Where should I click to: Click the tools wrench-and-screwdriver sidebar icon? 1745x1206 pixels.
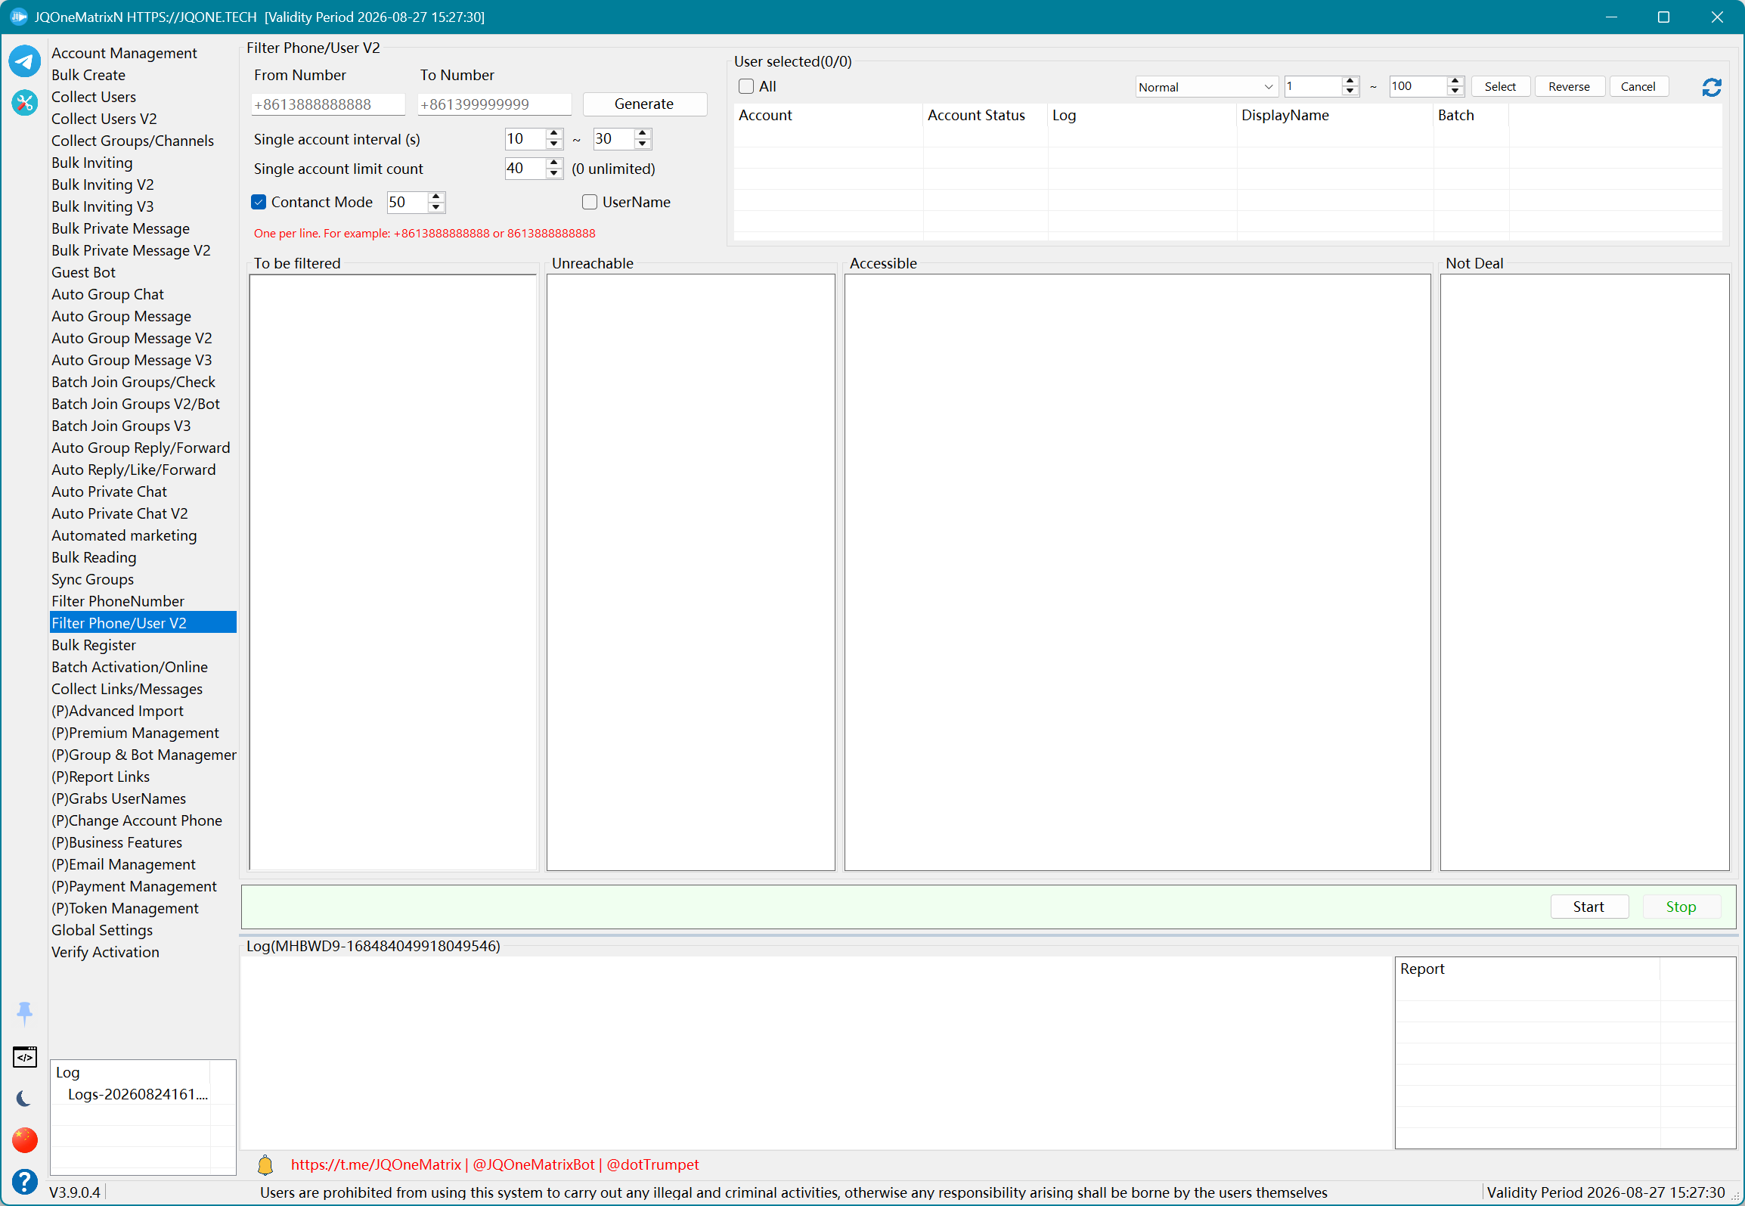[x=24, y=102]
